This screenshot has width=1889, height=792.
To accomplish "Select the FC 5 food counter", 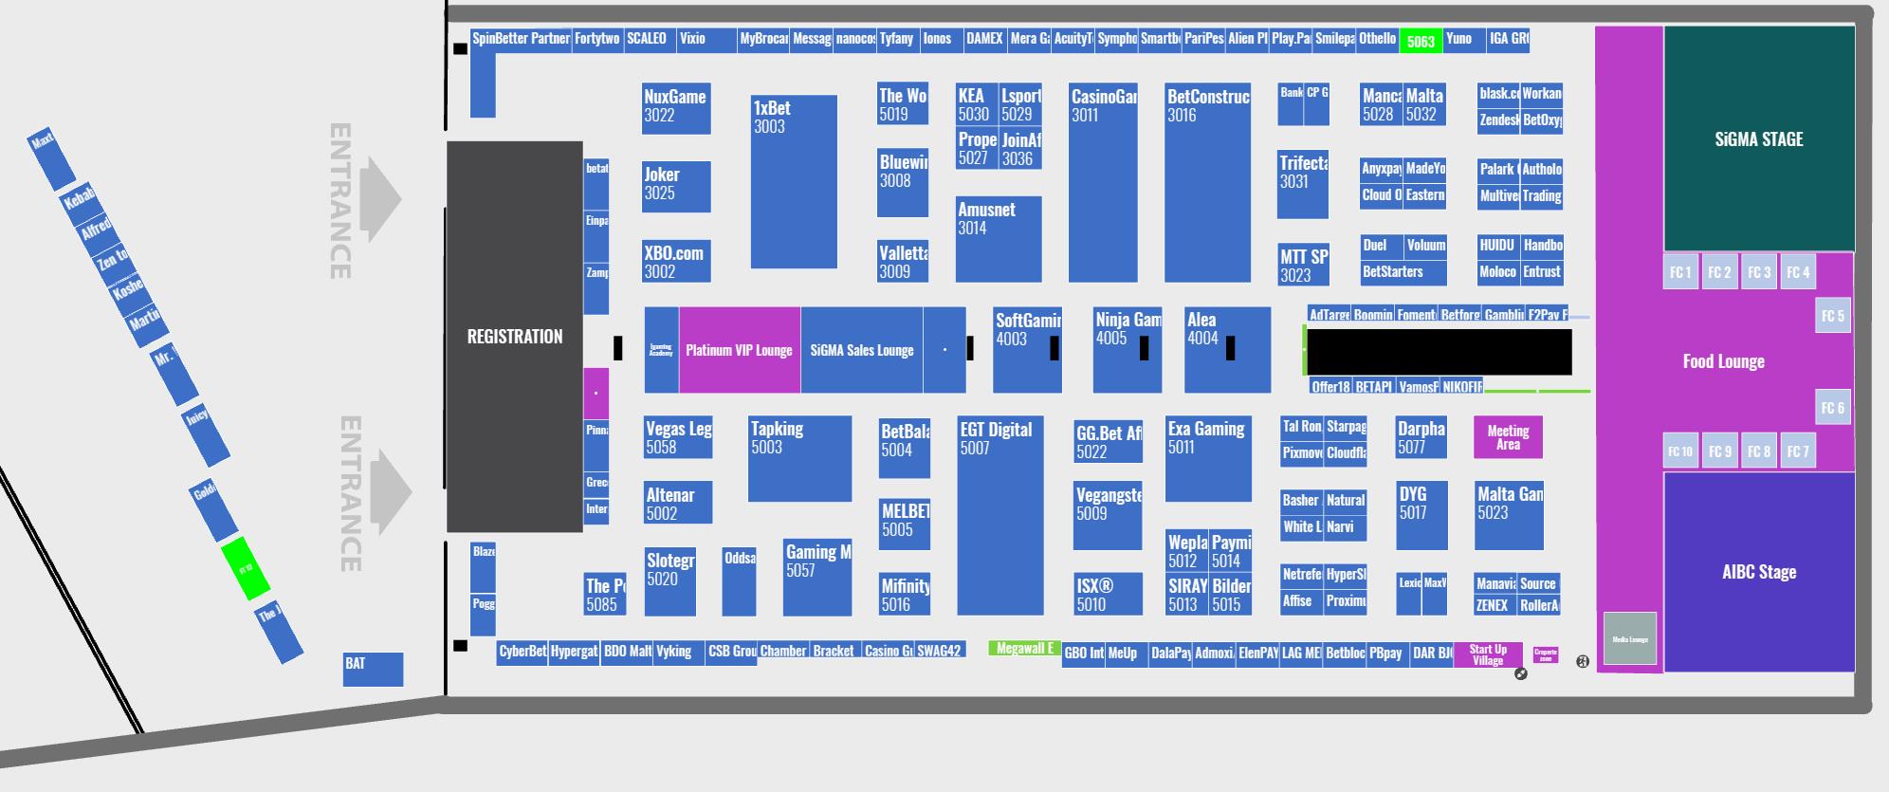I will point(1833,316).
